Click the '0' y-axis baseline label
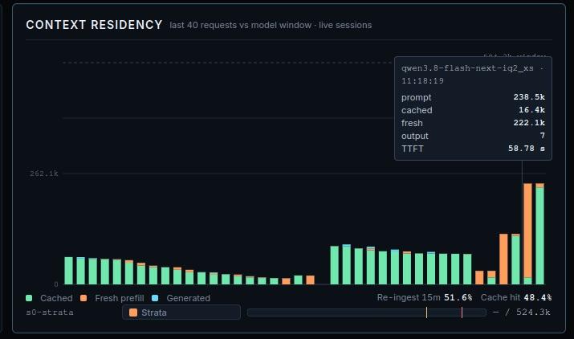574x339 pixels. pyautogui.click(x=56, y=284)
